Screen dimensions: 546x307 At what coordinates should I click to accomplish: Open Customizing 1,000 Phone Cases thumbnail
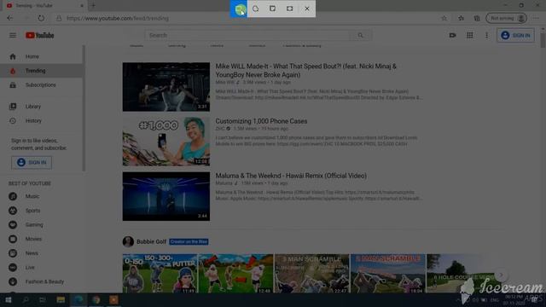coord(166,142)
